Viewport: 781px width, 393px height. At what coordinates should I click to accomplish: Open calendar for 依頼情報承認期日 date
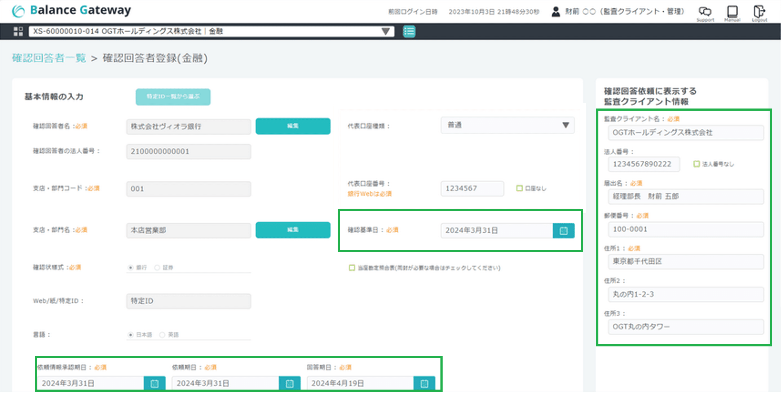(154, 383)
